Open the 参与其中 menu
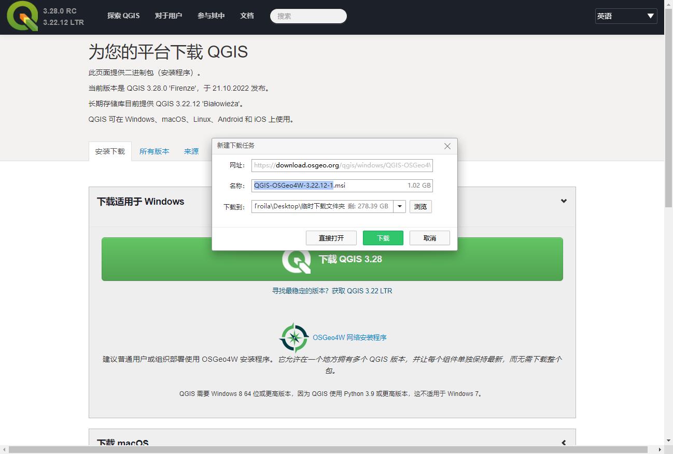This screenshot has height=454, width=673. (211, 16)
